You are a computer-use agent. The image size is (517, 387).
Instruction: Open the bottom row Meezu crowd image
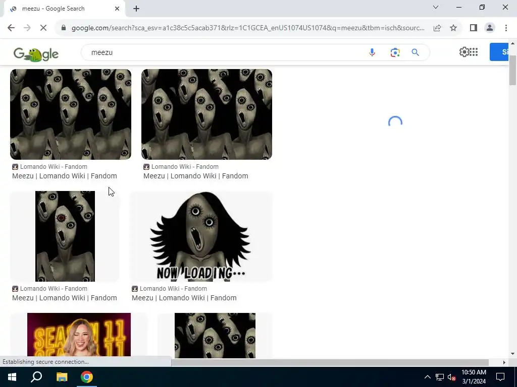[215, 335]
